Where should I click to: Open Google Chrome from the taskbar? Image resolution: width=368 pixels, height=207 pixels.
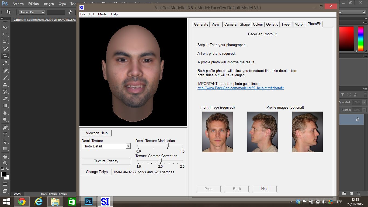(x=22, y=202)
